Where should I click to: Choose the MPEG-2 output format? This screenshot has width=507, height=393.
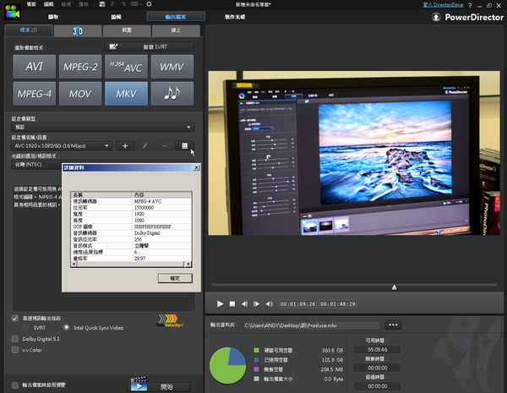click(82, 67)
